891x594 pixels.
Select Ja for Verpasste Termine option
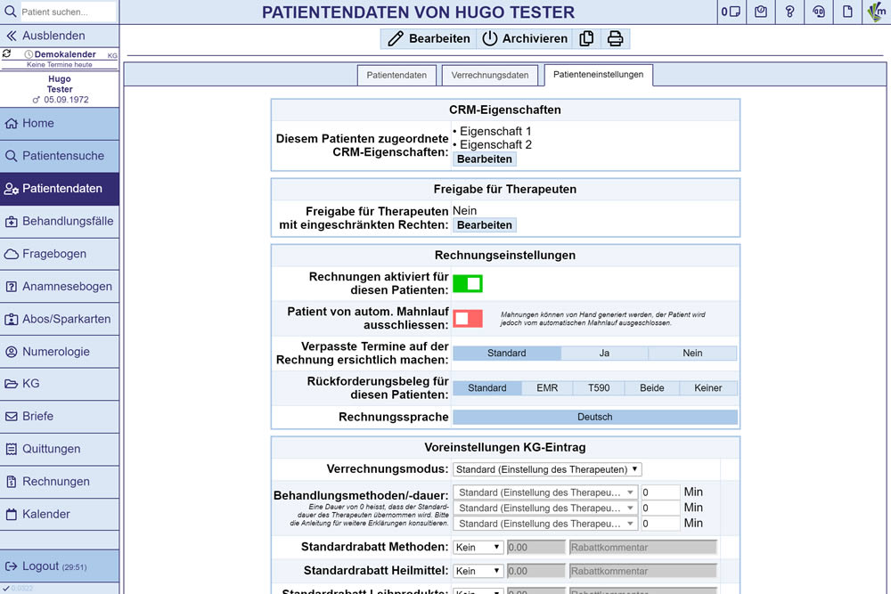pyautogui.click(x=604, y=354)
